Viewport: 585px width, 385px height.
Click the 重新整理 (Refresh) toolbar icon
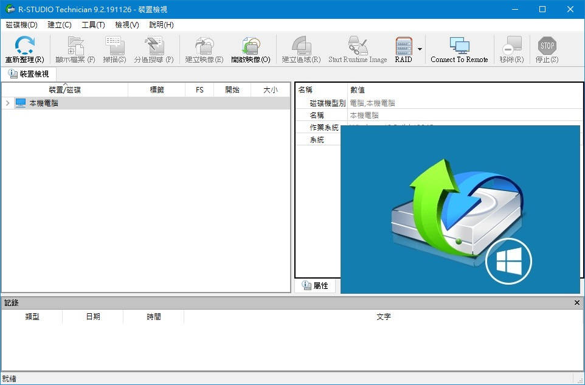point(24,49)
